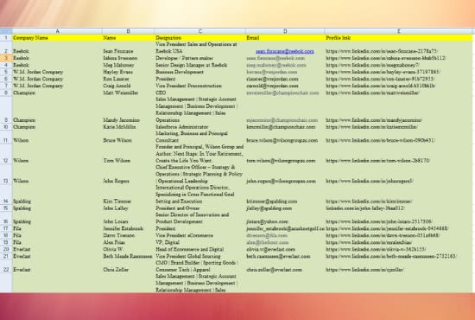Select the 'Beth Meade Rasmussen' name cell
475x320 pixels.
(129, 256)
